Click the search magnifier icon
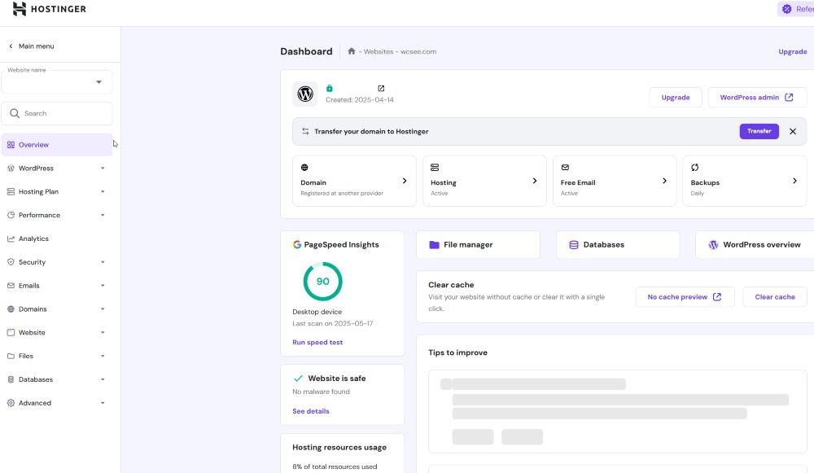 click(15, 113)
